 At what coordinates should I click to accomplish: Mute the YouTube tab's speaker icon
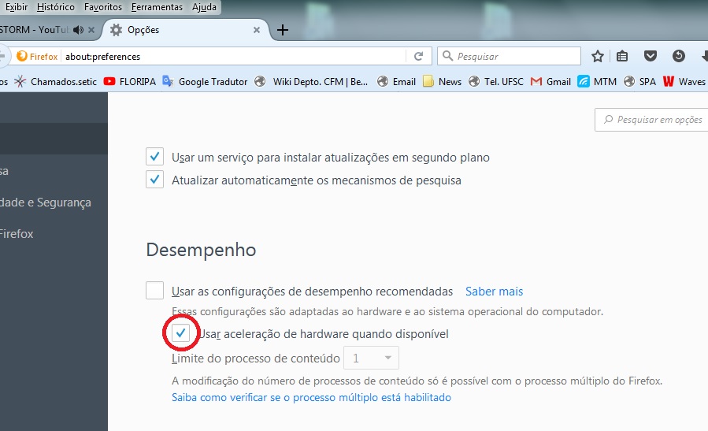coord(78,30)
